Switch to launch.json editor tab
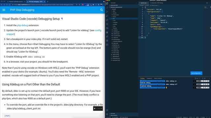This screenshot has width=211, height=118. tap(144, 3)
